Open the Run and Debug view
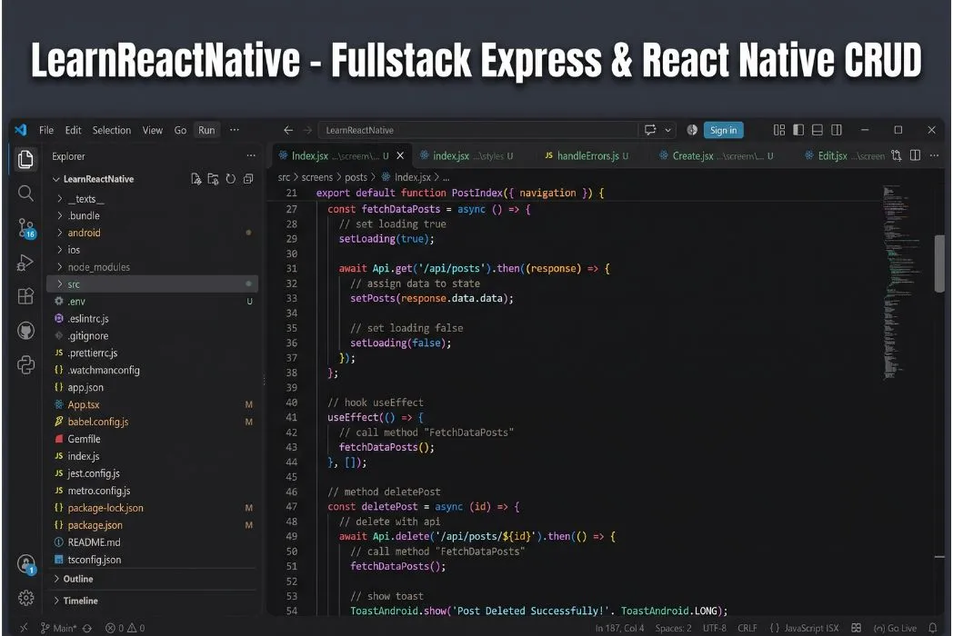 tap(25, 263)
